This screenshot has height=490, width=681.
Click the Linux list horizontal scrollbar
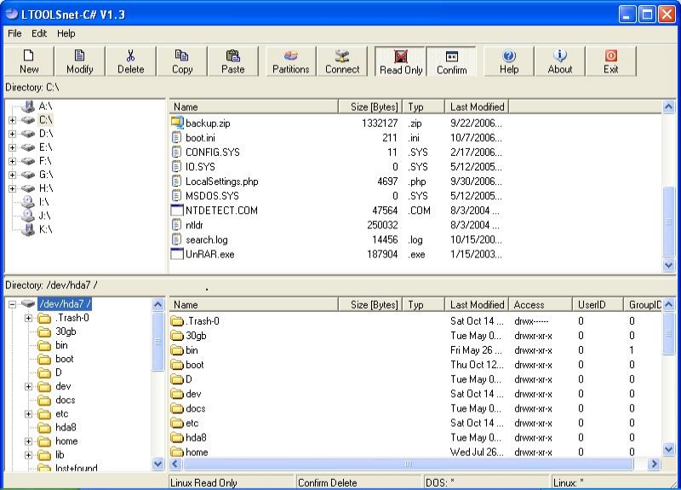[x=409, y=464]
